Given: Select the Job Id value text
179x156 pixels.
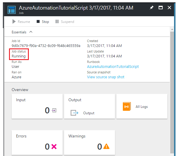Looking at the screenshot, I should tap(46, 46).
